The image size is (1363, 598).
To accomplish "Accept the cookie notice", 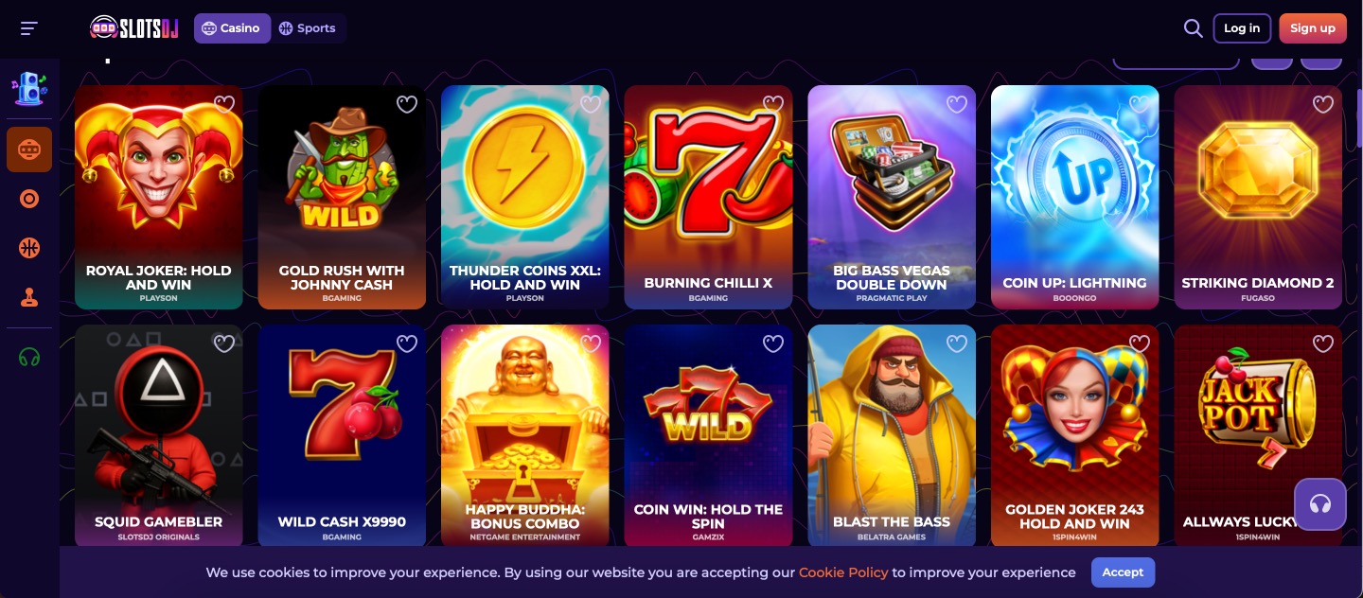I will pyautogui.click(x=1123, y=572).
